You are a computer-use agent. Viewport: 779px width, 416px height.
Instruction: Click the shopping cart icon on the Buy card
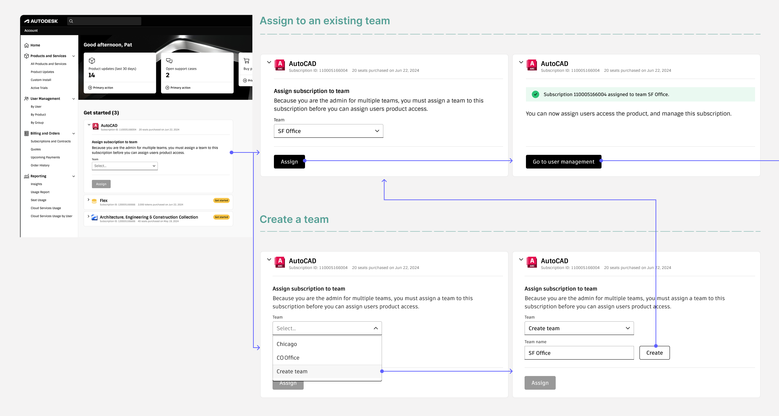247,61
